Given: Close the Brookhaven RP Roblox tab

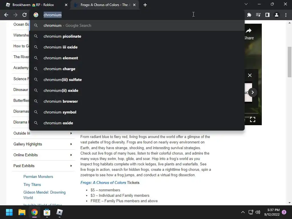Looking at the screenshot, I should coord(66,5).
